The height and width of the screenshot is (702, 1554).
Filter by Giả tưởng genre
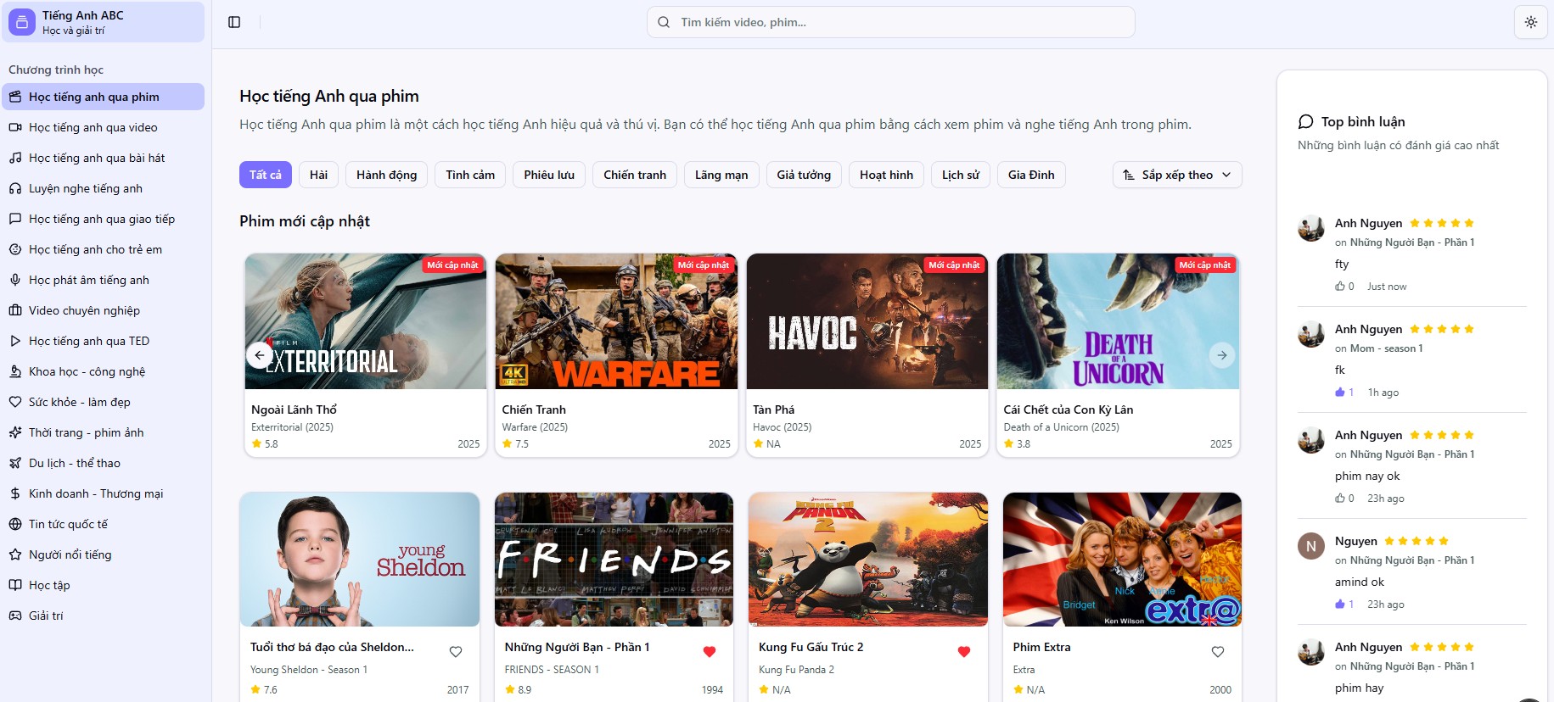click(x=804, y=175)
